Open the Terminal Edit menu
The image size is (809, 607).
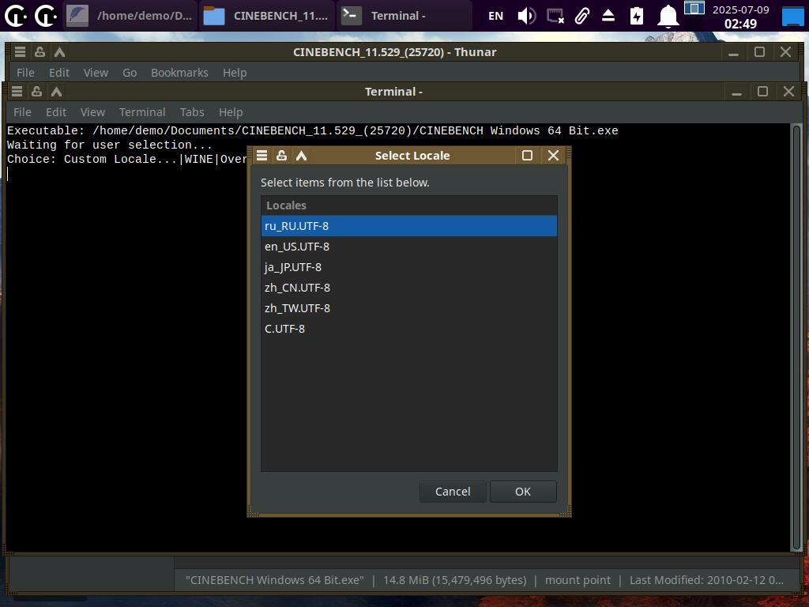click(56, 112)
